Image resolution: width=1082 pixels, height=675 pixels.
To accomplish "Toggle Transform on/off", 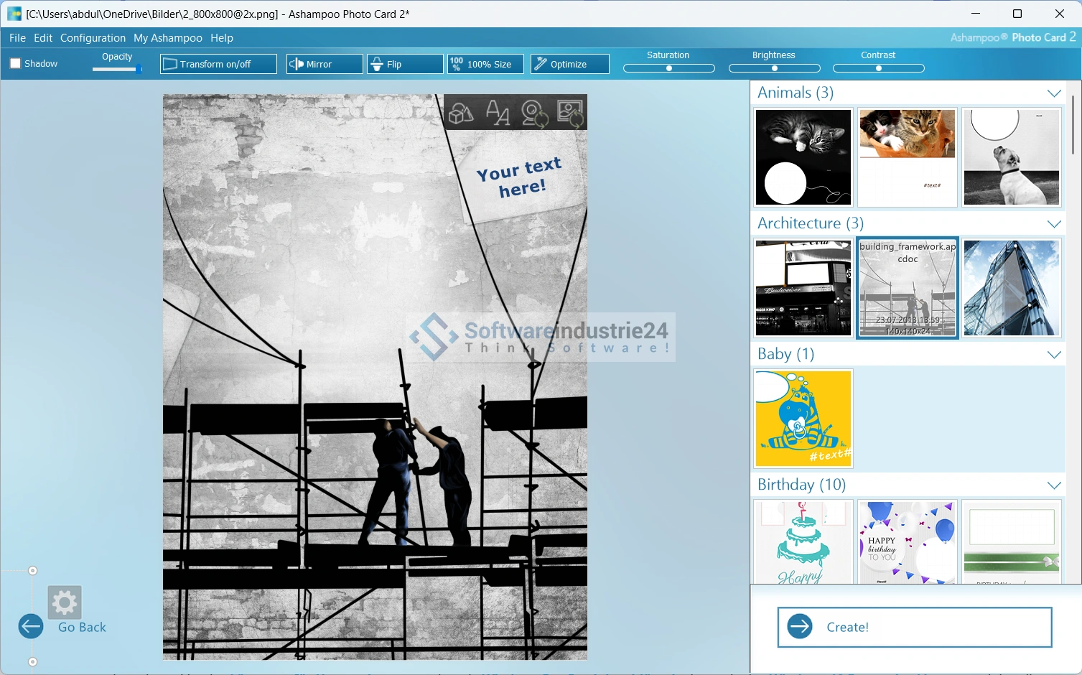I will point(218,64).
